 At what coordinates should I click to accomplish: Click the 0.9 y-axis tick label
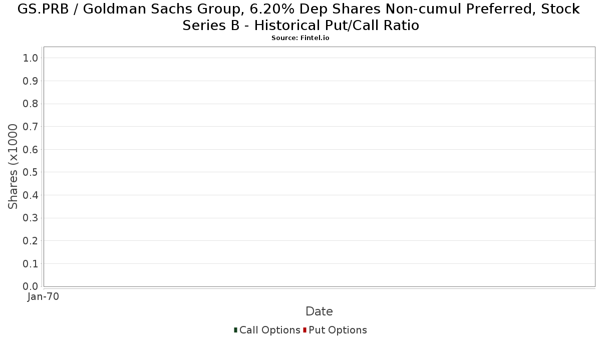31,81
